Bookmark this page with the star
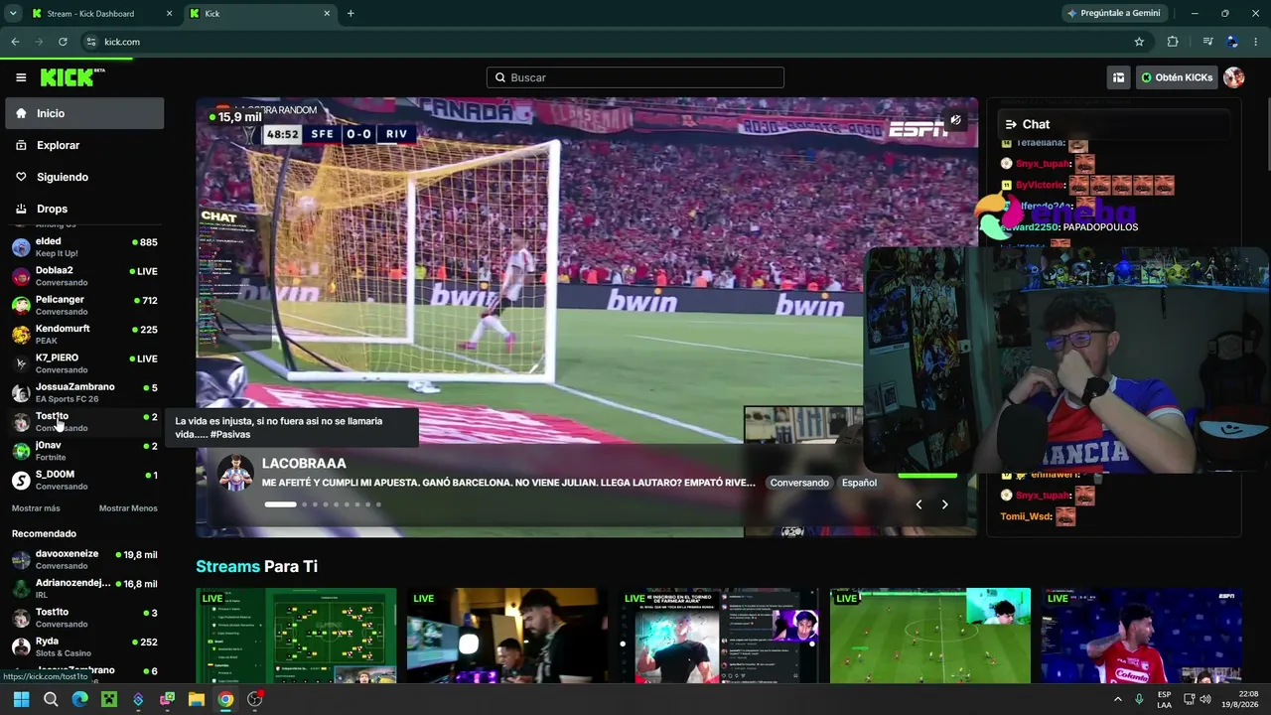 (x=1139, y=42)
